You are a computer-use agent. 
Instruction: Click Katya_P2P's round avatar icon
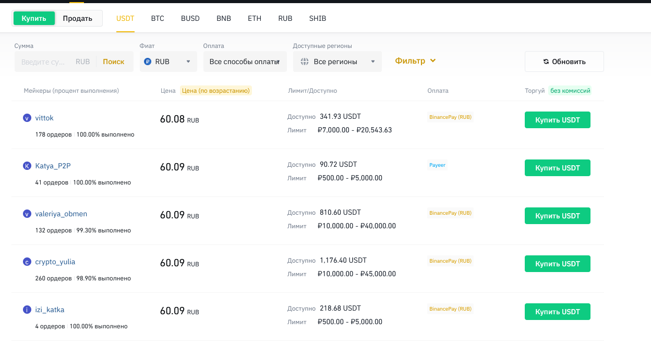pyautogui.click(x=27, y=166)
